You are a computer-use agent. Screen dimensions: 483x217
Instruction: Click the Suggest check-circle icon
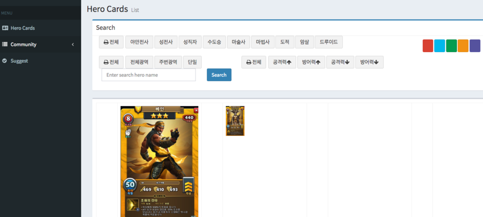(5, 61)
